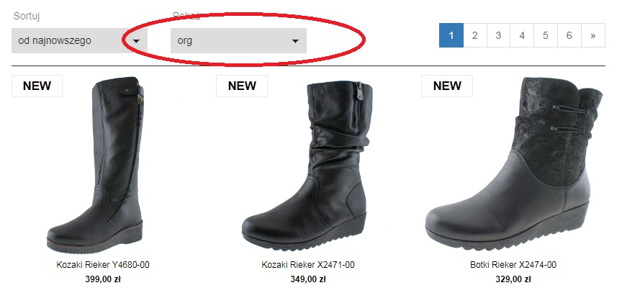Open Botki Rieker X2474-00 product link
The height and width of the screenshot is (293, 640).
tap(513, 265)
